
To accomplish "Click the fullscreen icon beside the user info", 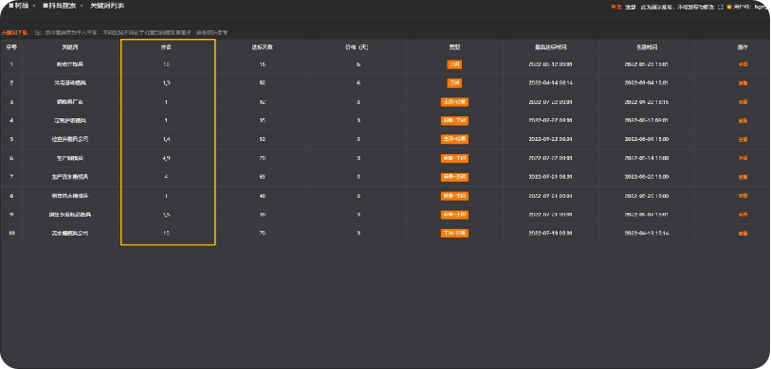I will tap(721, 7).
